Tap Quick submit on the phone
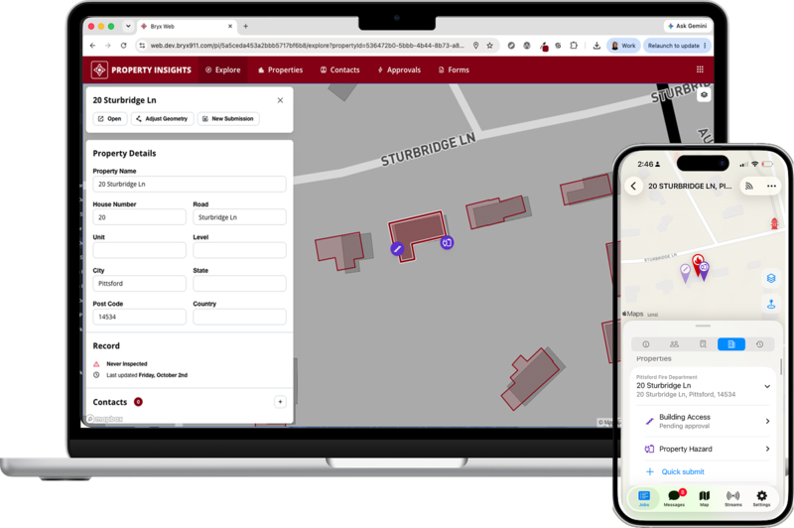Screen dimensions: 794x528 [682, 471]
